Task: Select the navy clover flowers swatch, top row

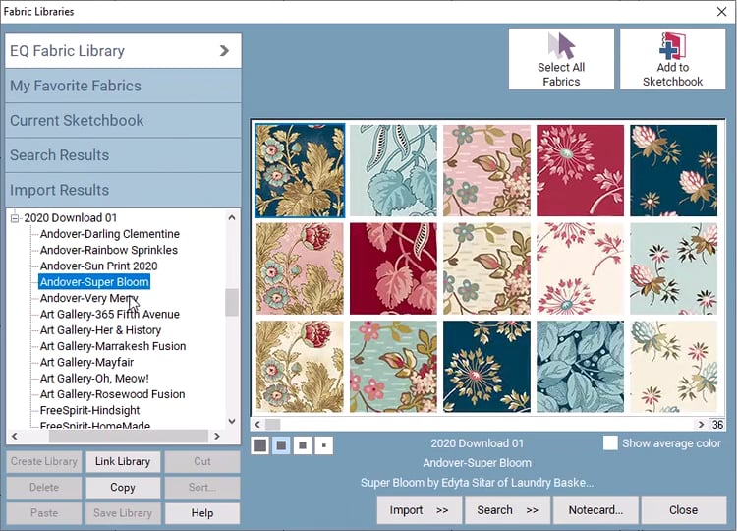Action: point(673,170)
